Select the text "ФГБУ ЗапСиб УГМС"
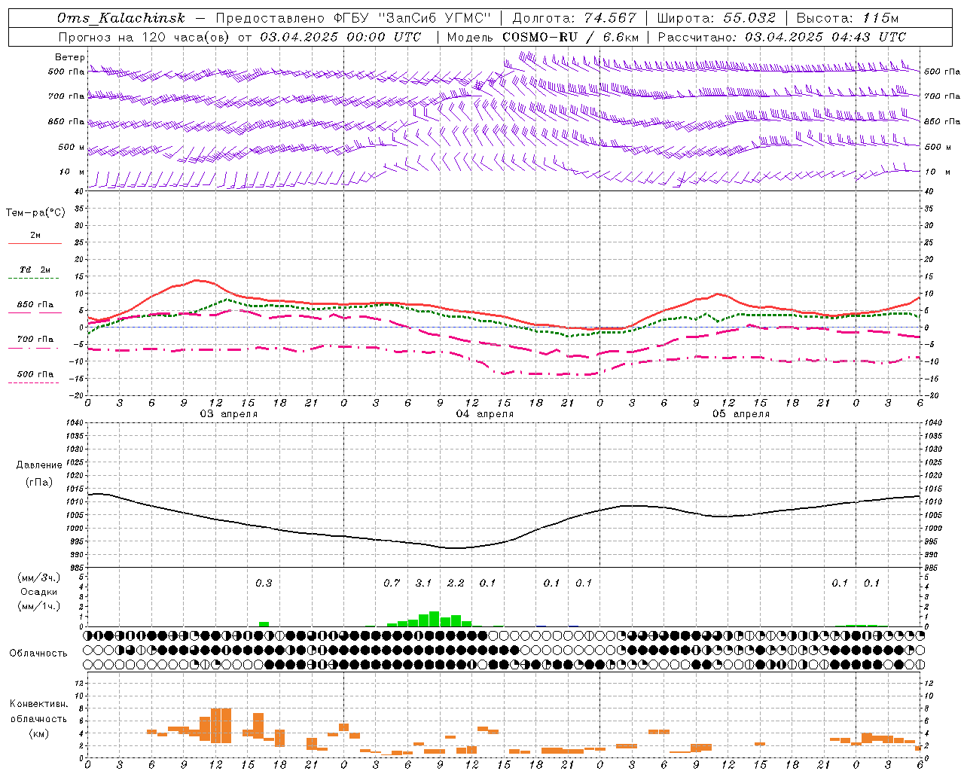Viewport: 964px width, 771px height. pos(413,18)
